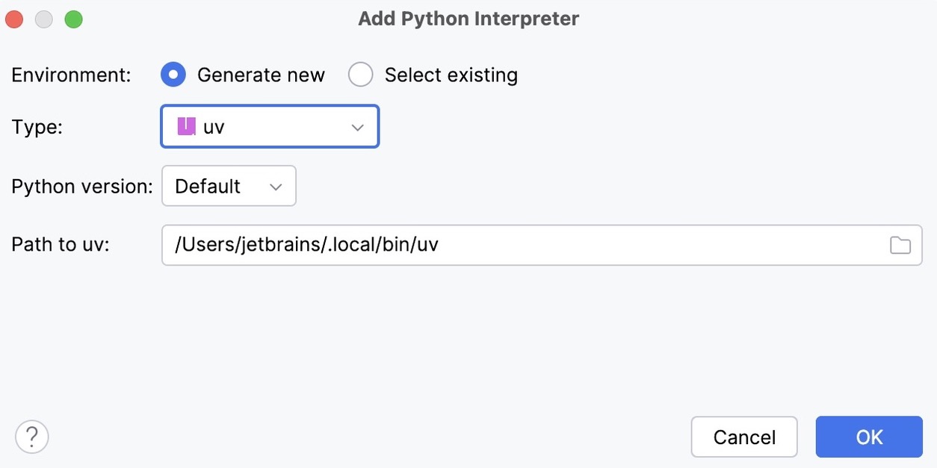This screenshot has width=937, height=468.
Task: Click the purple uv icon in Type field
Action: [186, 126]
